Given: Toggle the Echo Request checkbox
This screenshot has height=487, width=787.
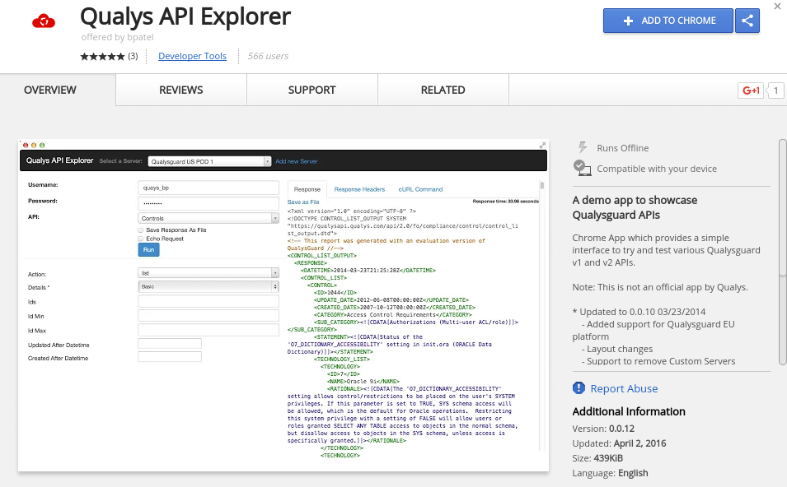Looking at the screenshot, I should point(141,239).
